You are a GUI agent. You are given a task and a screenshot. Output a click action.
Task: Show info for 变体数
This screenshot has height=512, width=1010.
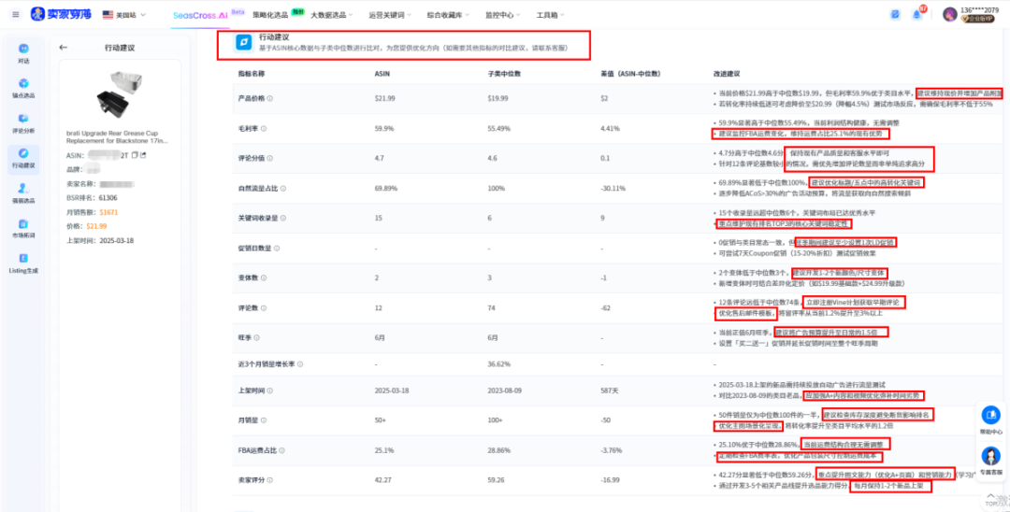click(264, 277)
